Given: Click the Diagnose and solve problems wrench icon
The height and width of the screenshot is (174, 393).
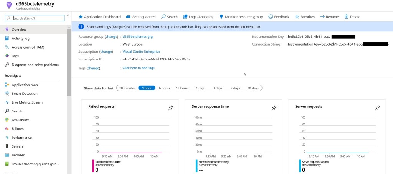Looking at the screenshot, I should point(7,65).
